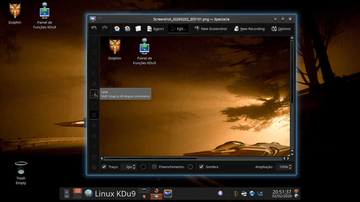Screen dimensions: 360x202
Task: Increase the Ampliação zoom value
Action: click(x=290, y=165)
